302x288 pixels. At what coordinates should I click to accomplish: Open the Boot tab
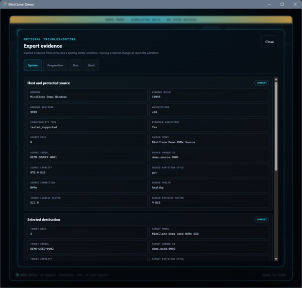(x=91, y=65)
